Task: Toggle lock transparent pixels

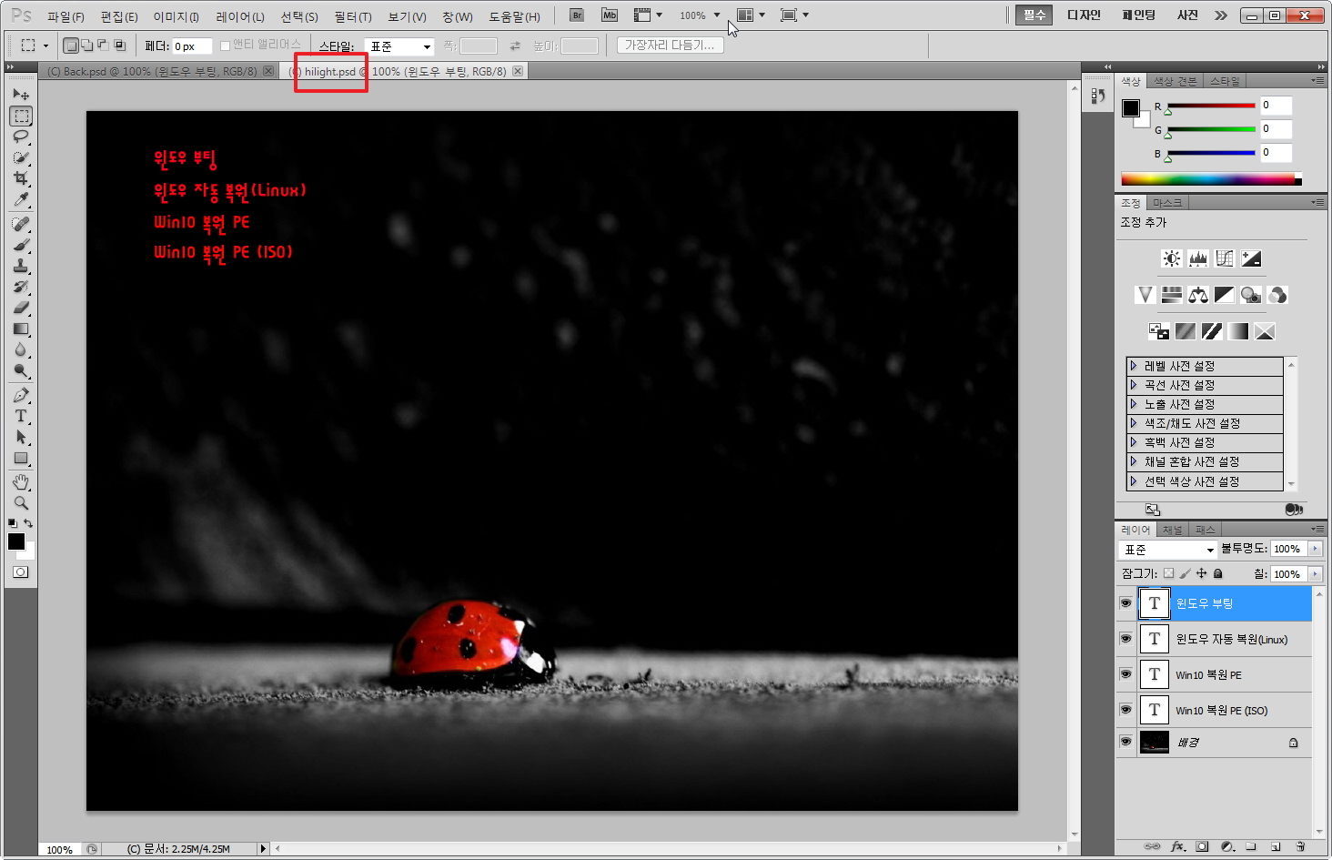Action: tap(1169, 573)
